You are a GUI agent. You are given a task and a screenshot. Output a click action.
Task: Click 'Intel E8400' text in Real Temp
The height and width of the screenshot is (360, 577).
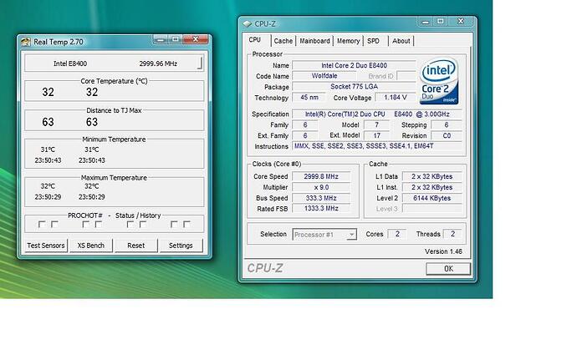click(70, 63)
